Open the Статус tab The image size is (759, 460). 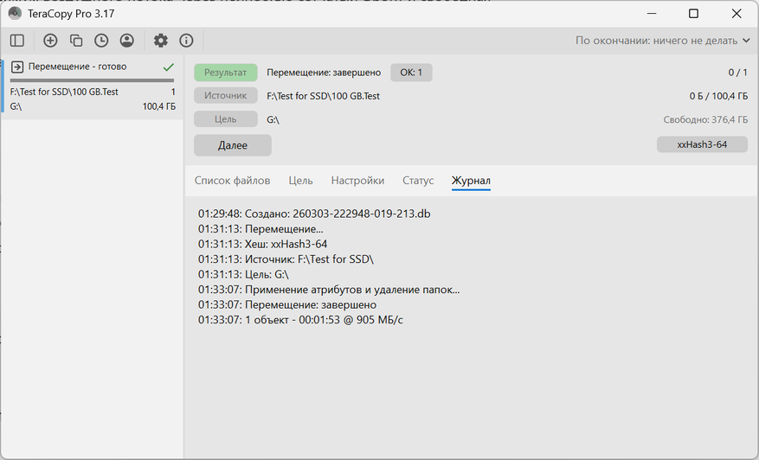418,181
